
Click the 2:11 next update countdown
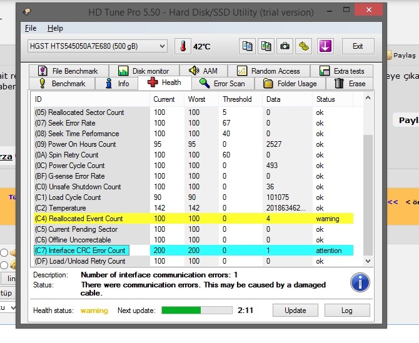pyautogui.click(x=245, y=310)
